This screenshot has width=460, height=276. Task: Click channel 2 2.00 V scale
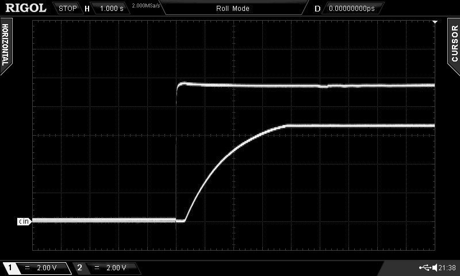pos(116,267)
